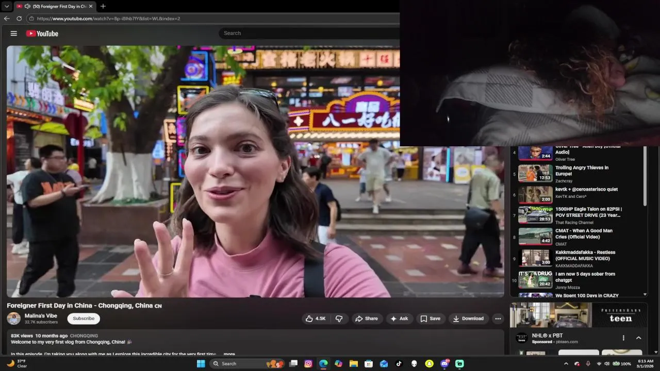Open more actions three-dot menu under video
660x371 pixels.
click(x=498, y=318)
